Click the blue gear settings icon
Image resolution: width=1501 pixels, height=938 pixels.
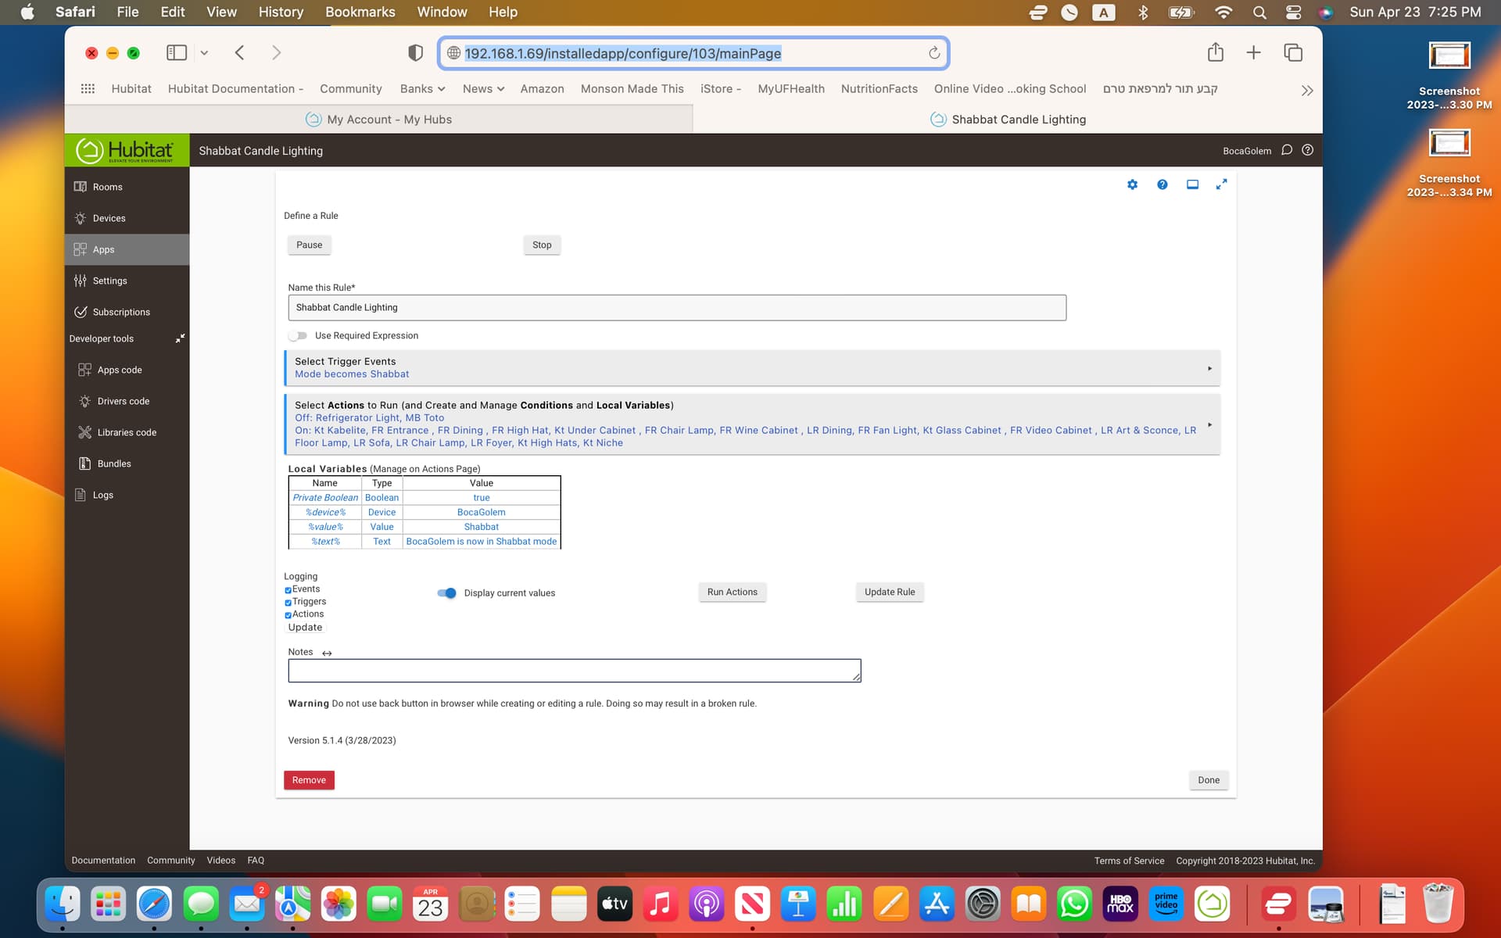coord(1132,184)
